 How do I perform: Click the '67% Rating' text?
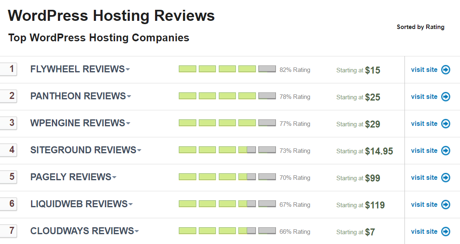click(295, 205)
